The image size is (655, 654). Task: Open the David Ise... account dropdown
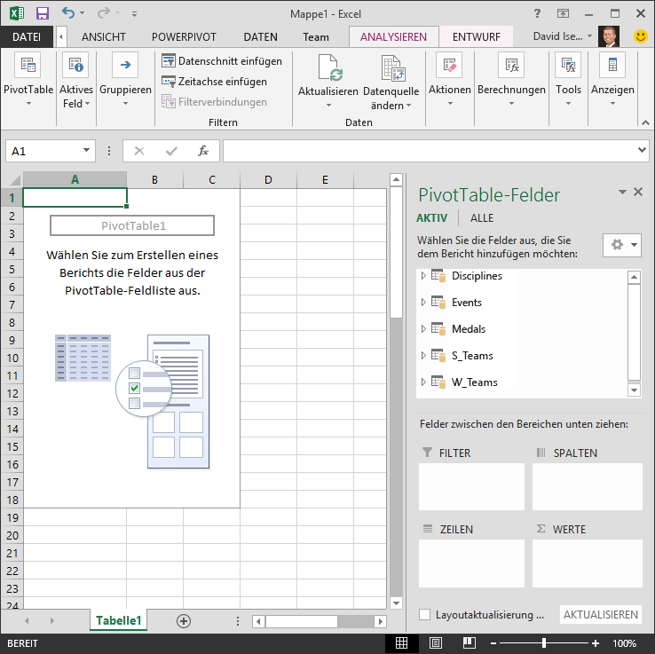coord(563,36)
